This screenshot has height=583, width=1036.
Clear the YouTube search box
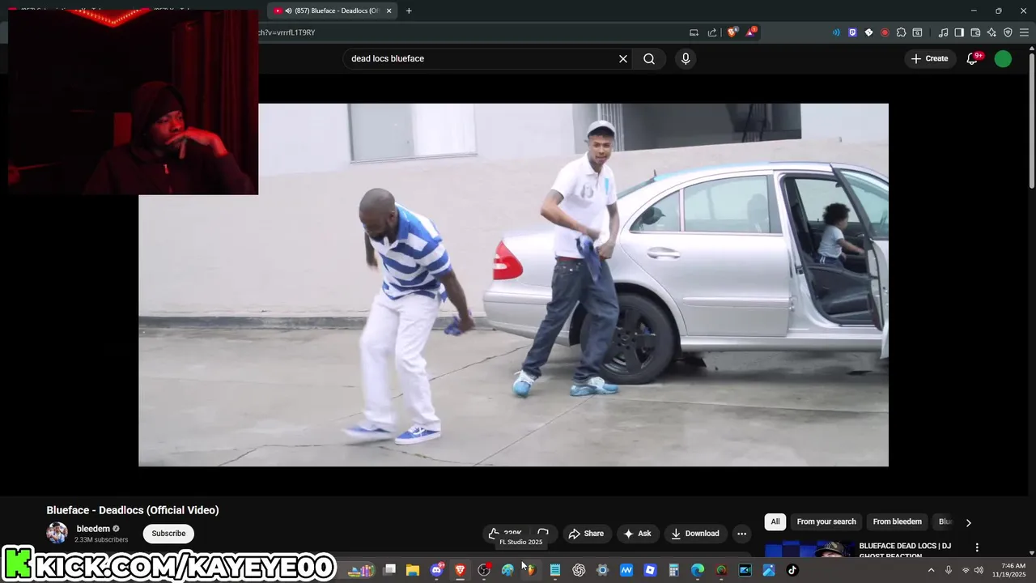coord(623,58)
